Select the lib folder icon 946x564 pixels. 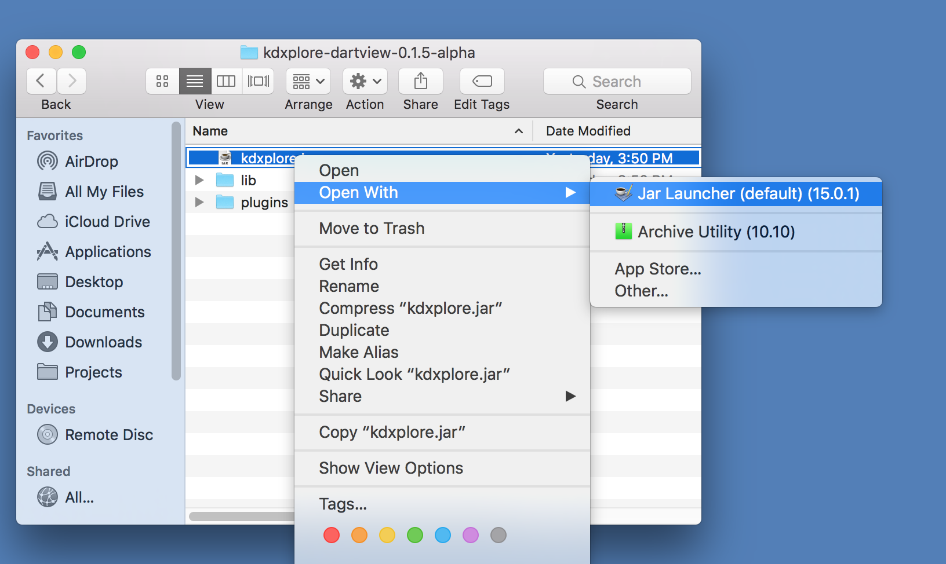pyautogui.click(x=225, y=180)
